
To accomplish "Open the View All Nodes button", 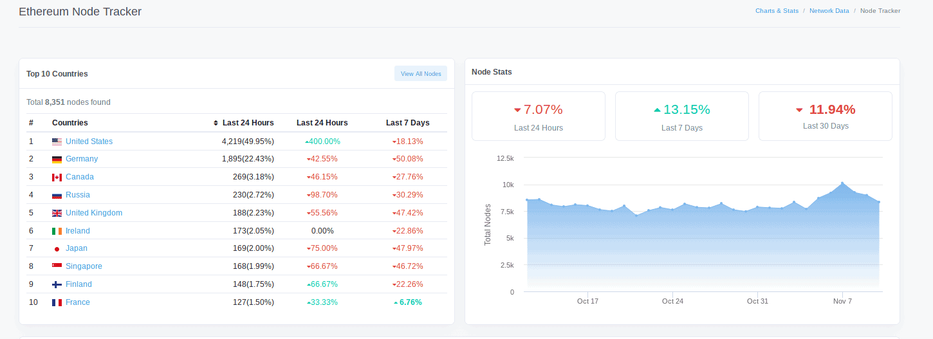I will [x=421, y=73].
